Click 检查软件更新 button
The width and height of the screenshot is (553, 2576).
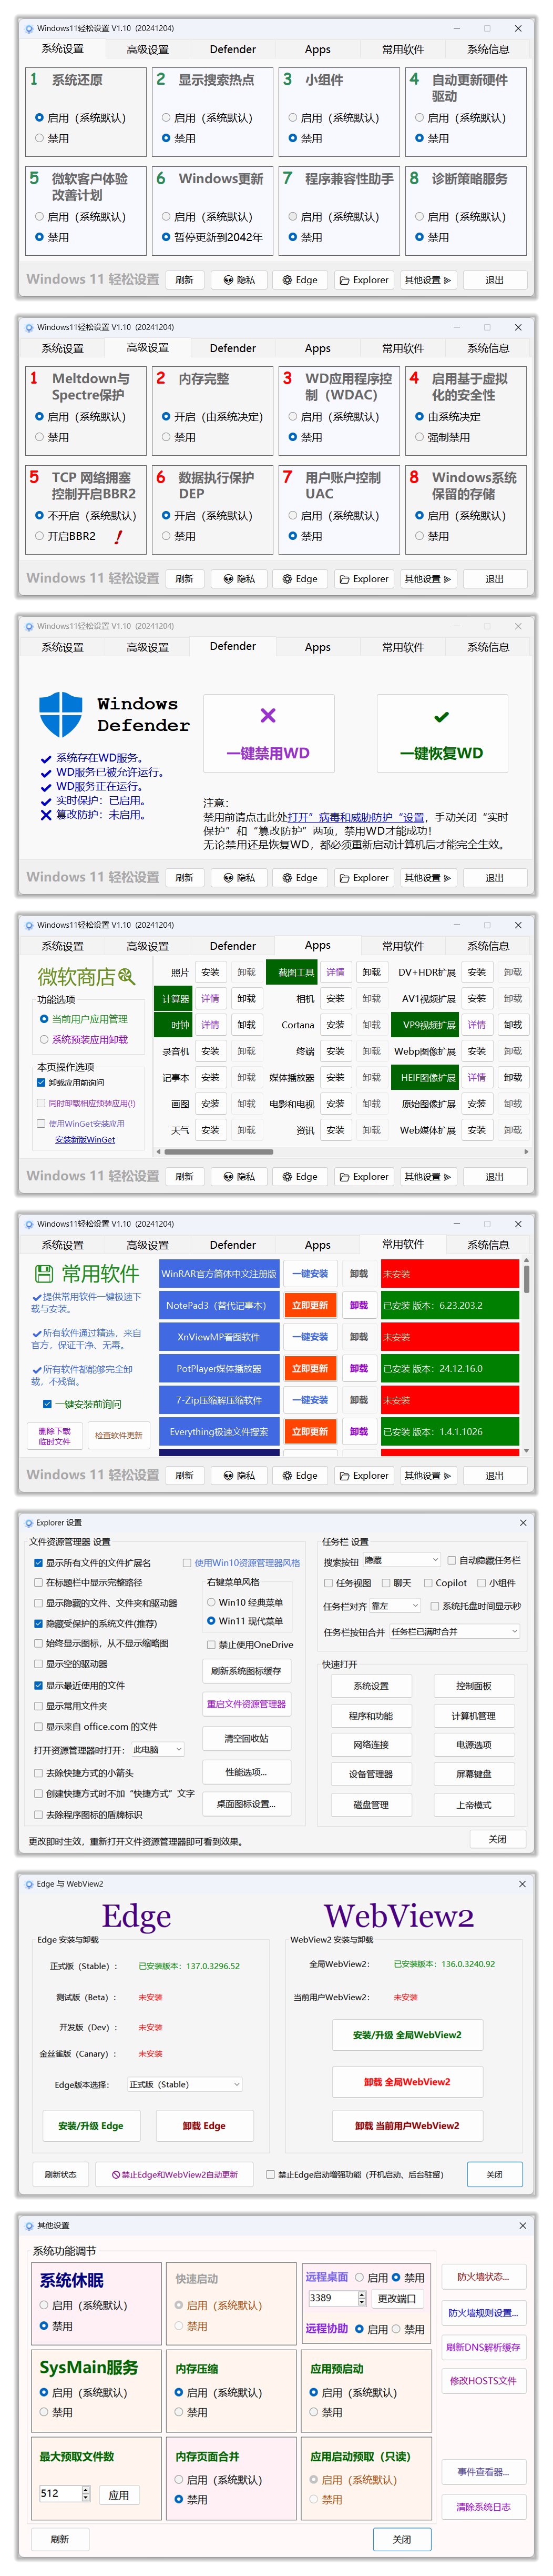coord(119,1436)
